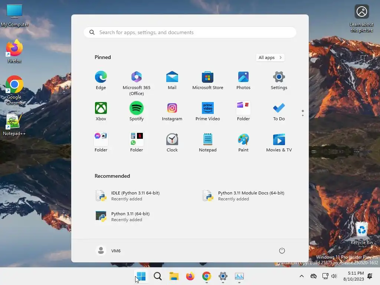Open the pinned Folder next to To Do
Screen dimensions: 380x285
[x=243, y=112]
